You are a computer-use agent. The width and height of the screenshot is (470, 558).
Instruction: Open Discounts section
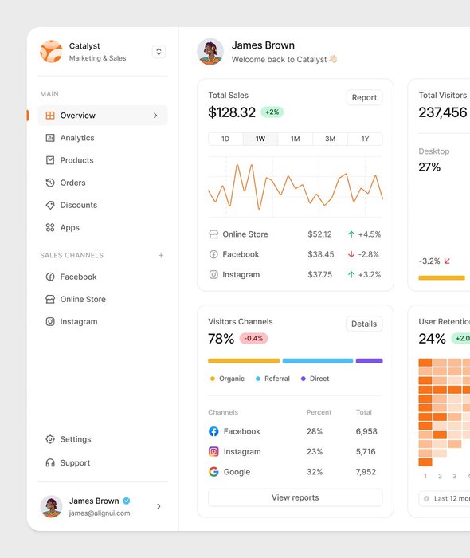[x=103, y=205]
